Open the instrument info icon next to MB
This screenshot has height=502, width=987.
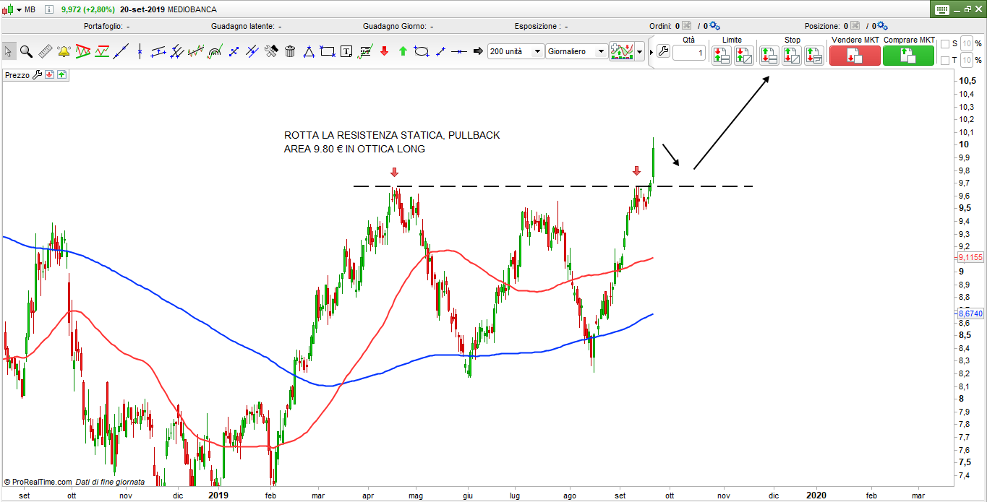[x=48, y=9]
